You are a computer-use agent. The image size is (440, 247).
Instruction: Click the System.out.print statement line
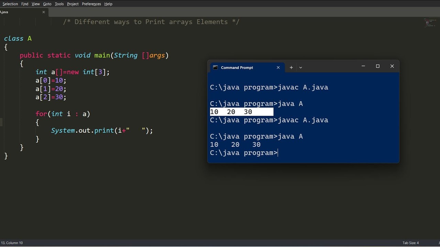click(102, 131)
